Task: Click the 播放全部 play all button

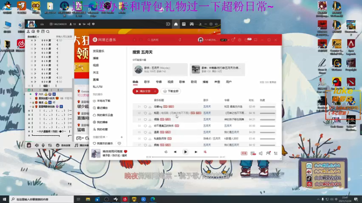Action: click(x=143, y=91)
